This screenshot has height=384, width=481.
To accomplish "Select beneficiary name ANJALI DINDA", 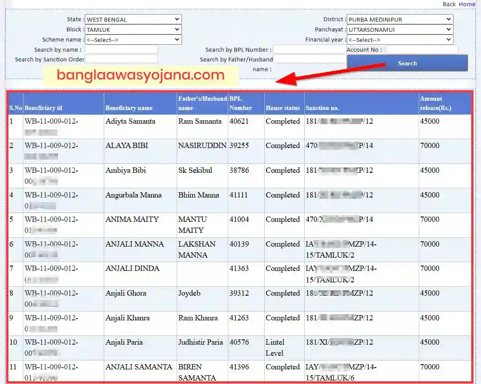I will tap(133, 268).
